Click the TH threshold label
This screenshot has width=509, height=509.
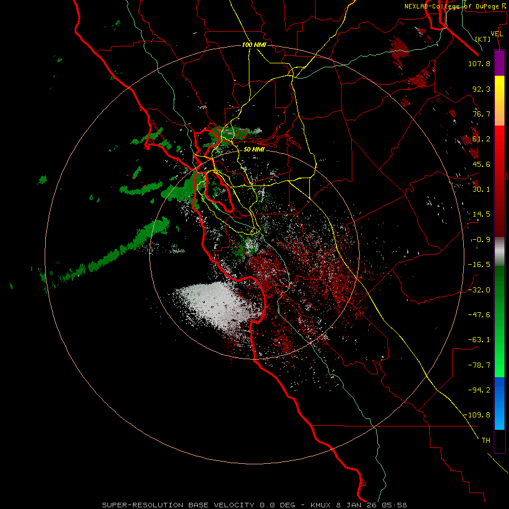[486, 440]
